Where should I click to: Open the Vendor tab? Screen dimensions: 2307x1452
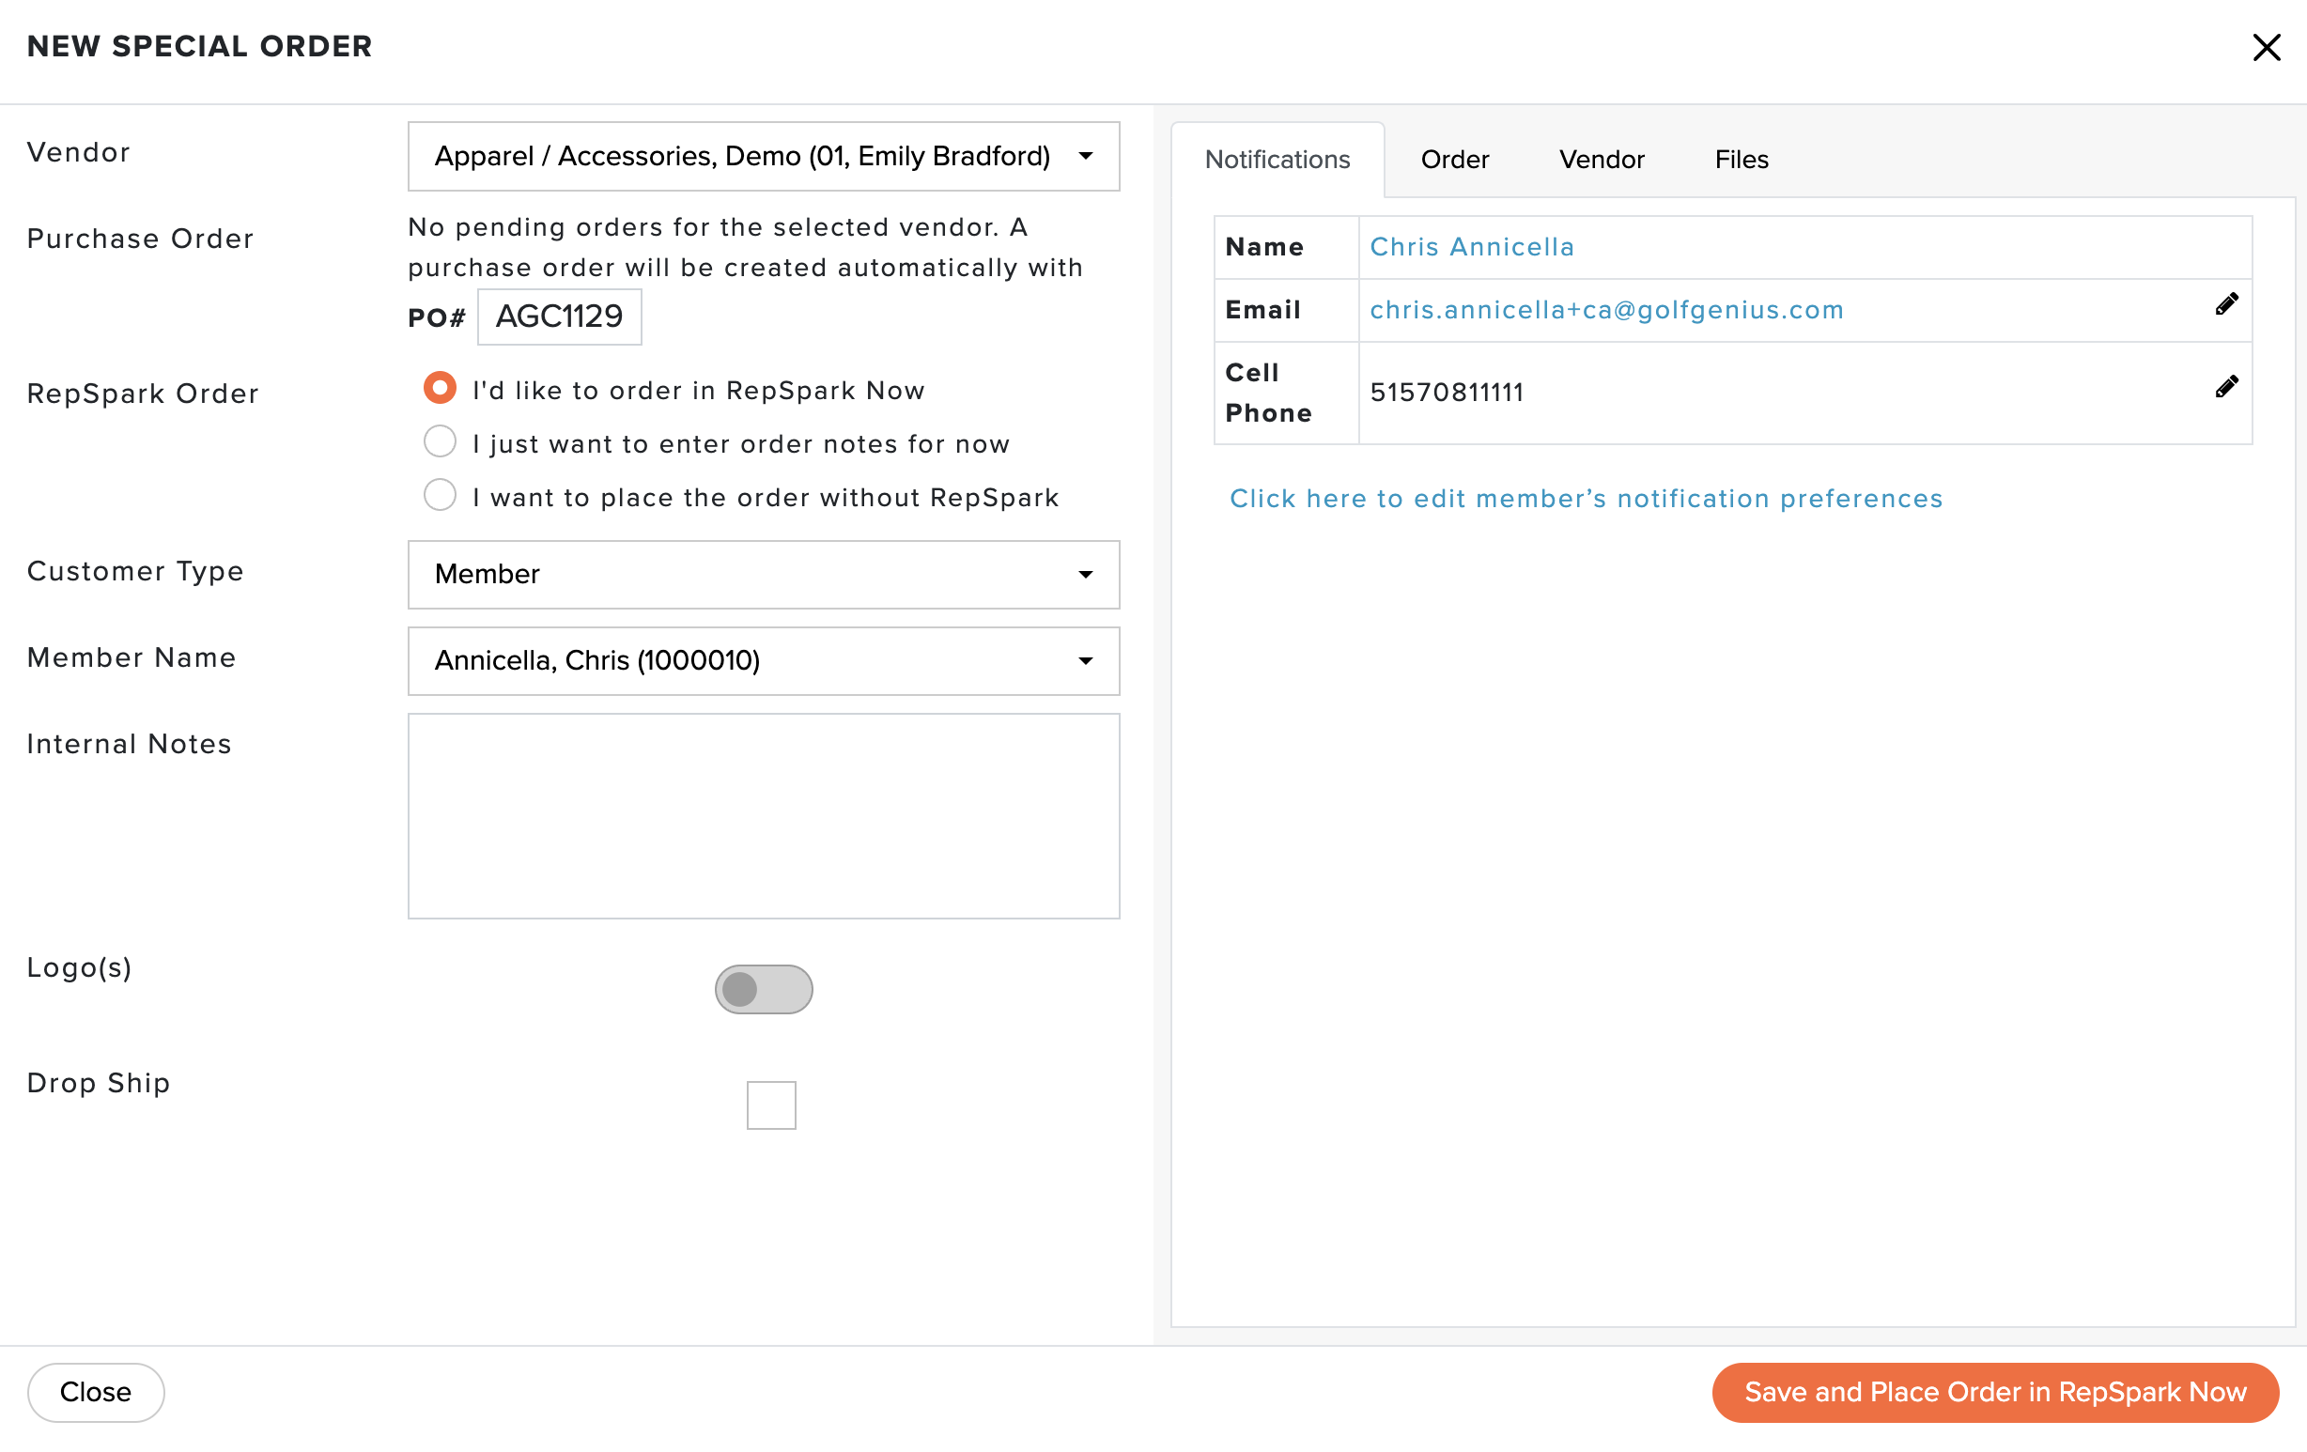click(x=1601, y=160)
